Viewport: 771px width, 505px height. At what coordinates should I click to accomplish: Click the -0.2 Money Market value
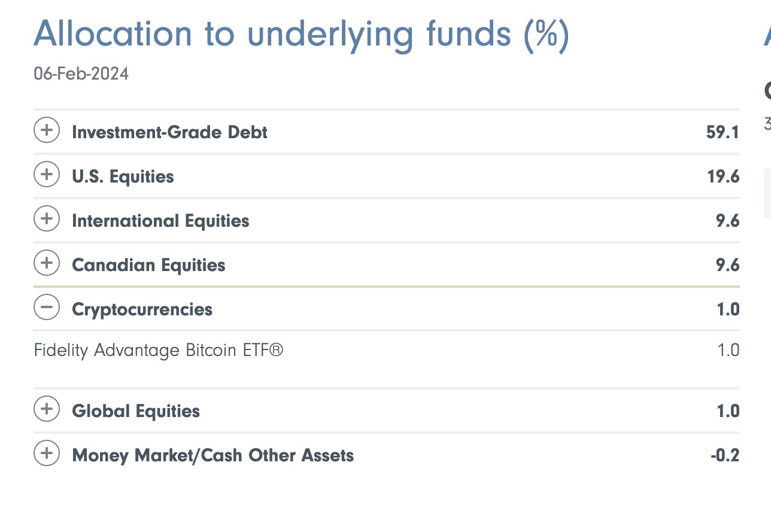[724, 455]
